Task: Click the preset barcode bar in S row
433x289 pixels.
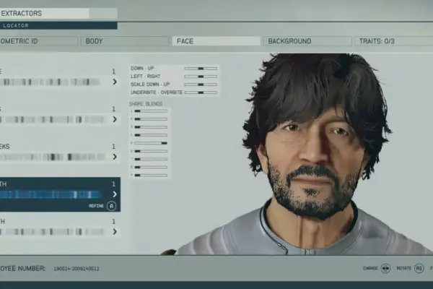Action: pos(53,119)
